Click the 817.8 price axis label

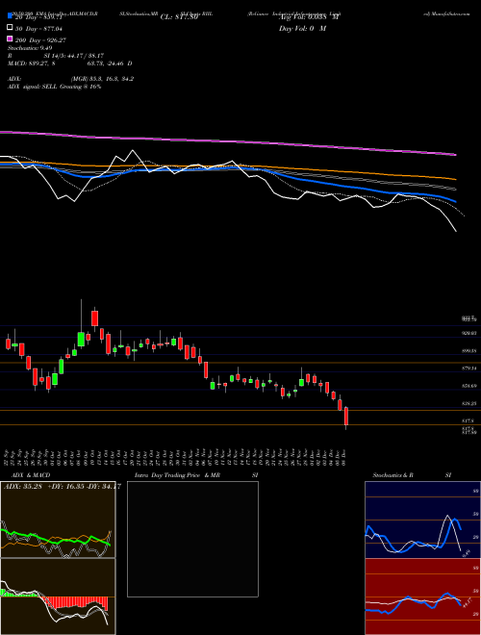[x=468, y=421]
